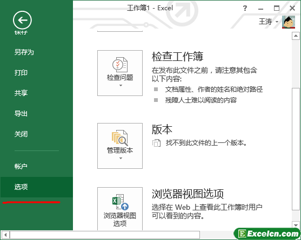
Task: Close the Excel window
Action: [292, 8]
